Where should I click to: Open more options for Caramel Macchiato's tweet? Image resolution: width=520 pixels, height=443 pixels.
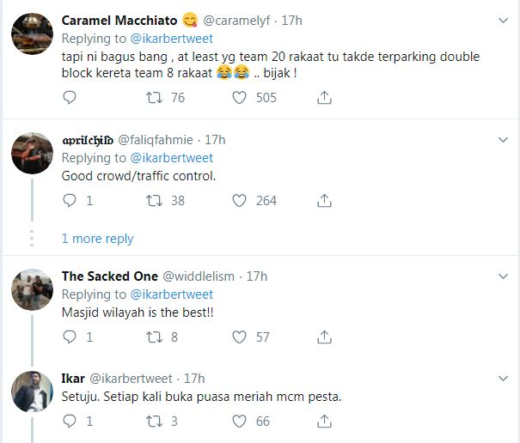click(x=502, y=21)
